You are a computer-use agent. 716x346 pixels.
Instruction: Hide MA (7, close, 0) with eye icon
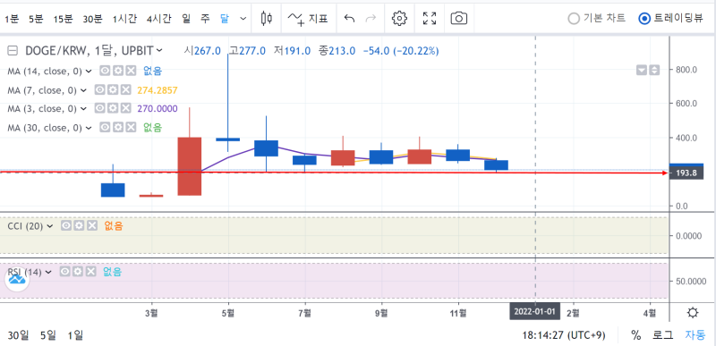point(100,89)
